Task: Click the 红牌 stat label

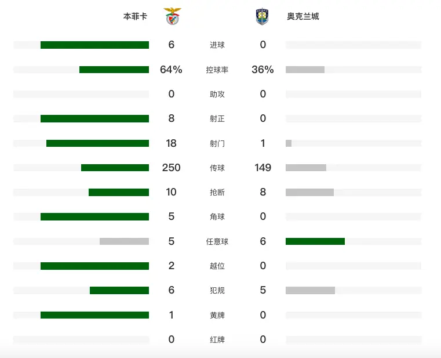Action: [x=217, y=340]
